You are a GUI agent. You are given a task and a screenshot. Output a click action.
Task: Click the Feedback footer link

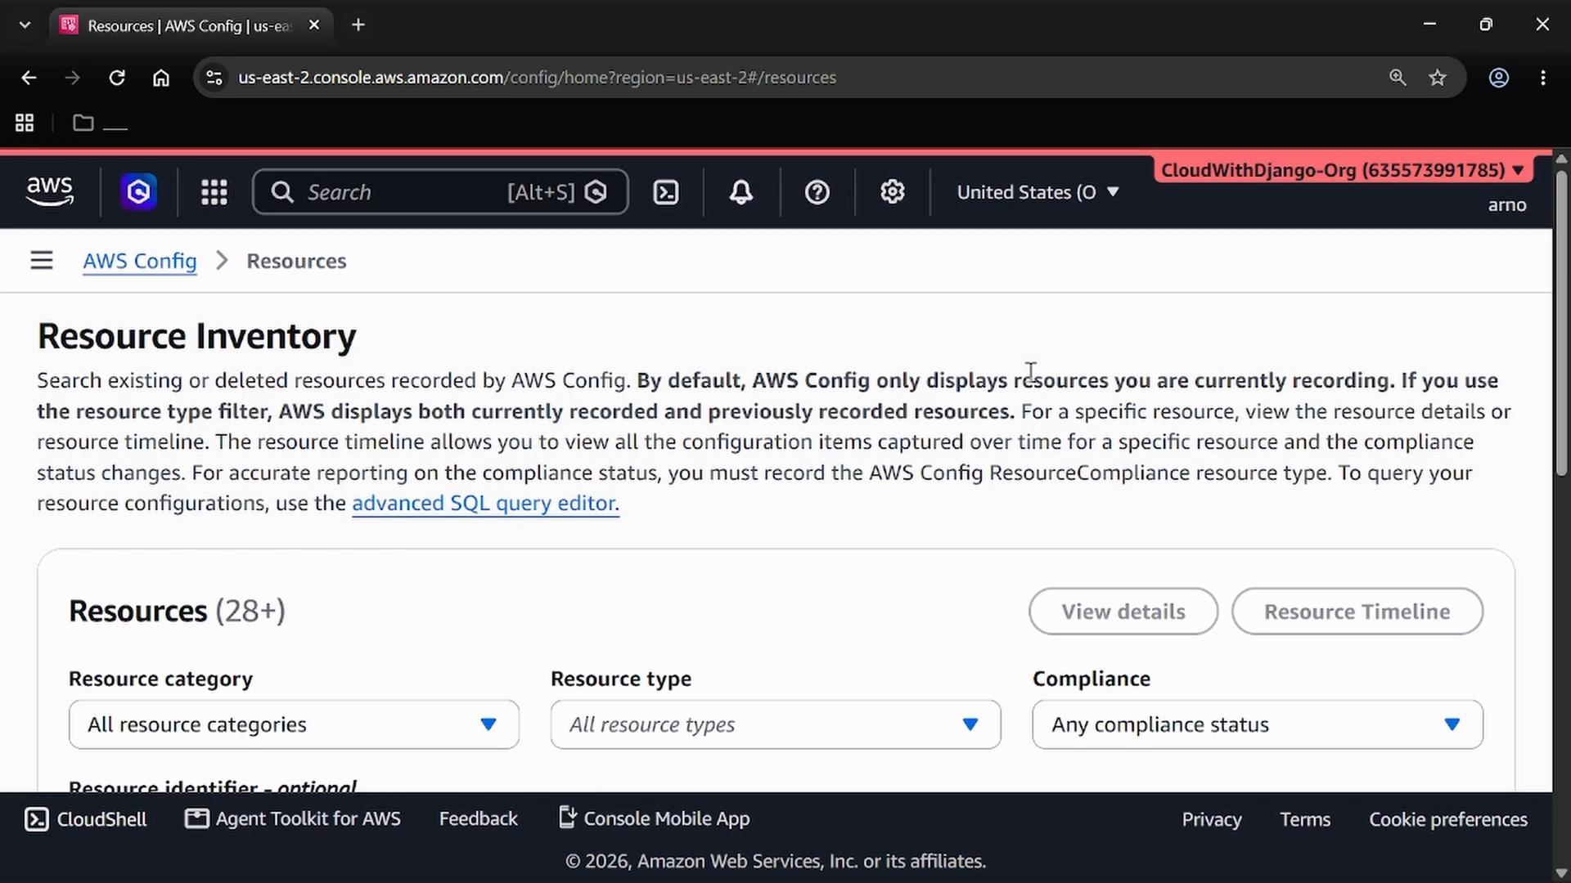[479, 819]
